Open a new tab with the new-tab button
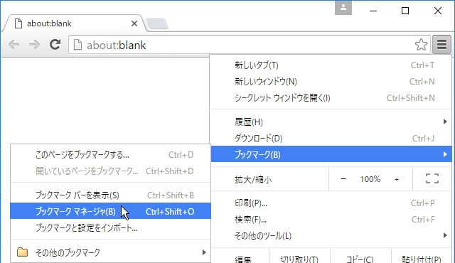This screenshot has width=455, height=263. pos(156,23)
